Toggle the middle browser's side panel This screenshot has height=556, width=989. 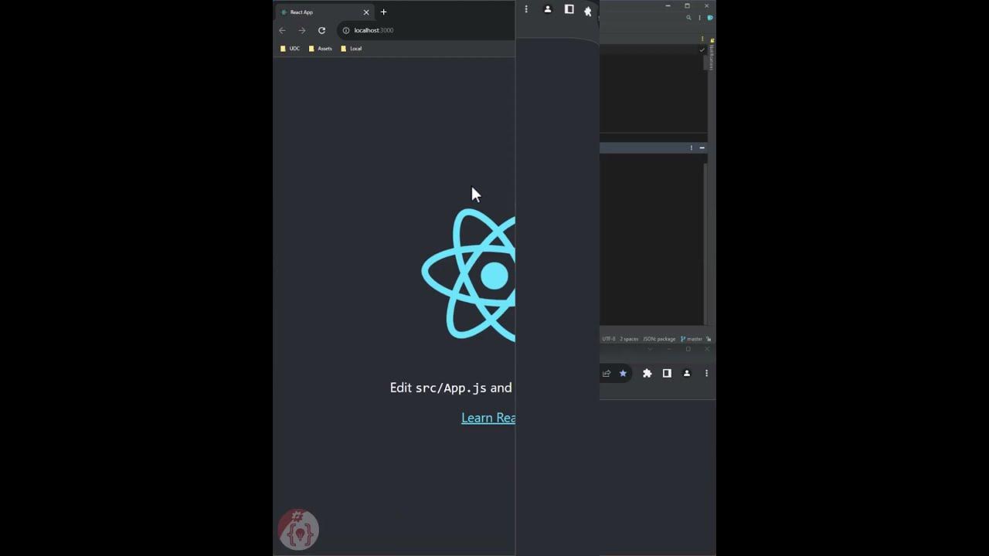[569, 9]
